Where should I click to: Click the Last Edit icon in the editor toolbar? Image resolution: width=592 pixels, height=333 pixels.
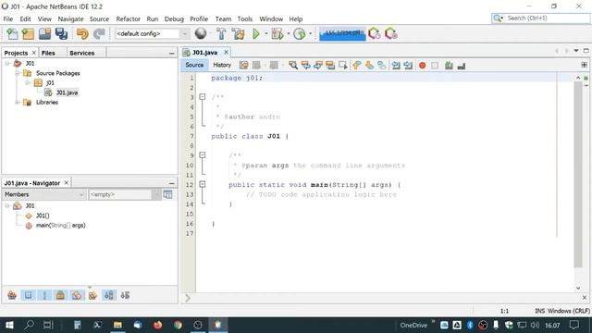244,66
